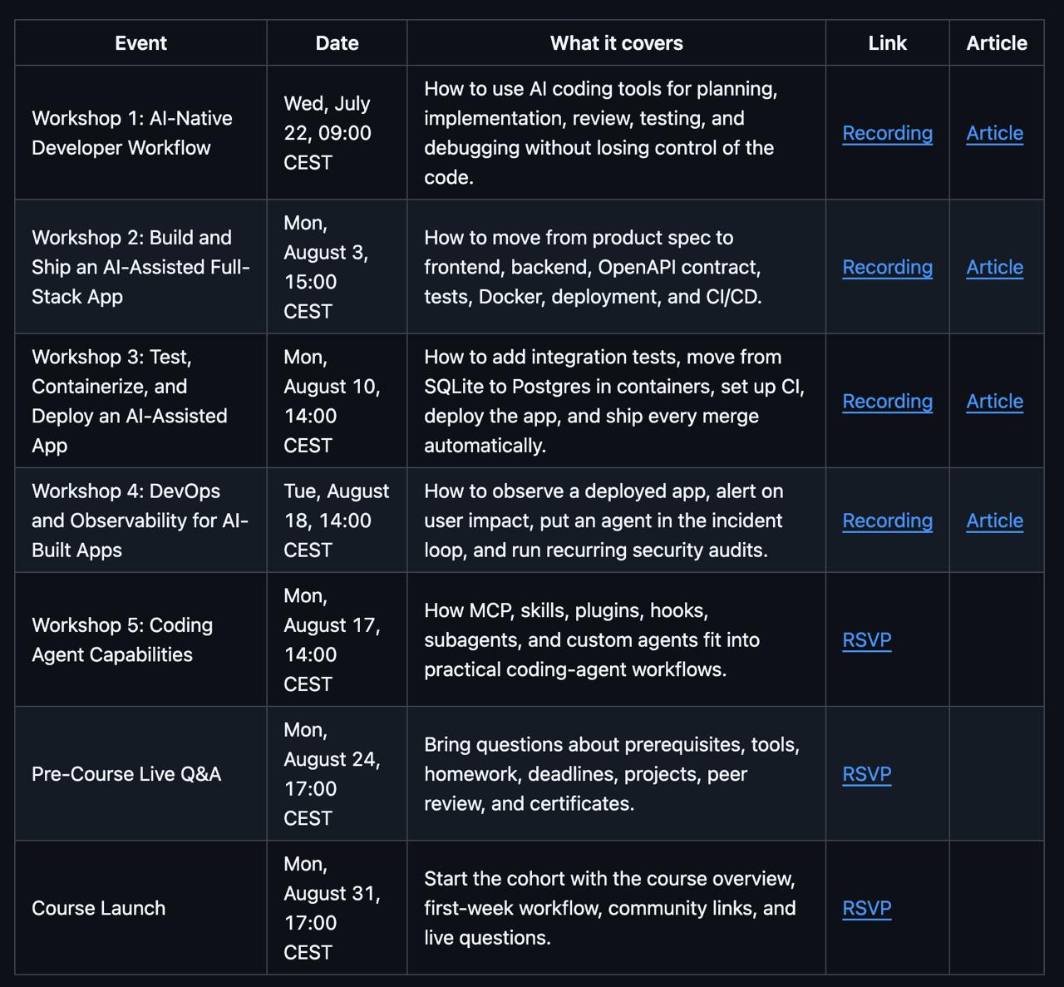
Task: Open the Workshop 1 Recording link
Action: click(887, 133)
